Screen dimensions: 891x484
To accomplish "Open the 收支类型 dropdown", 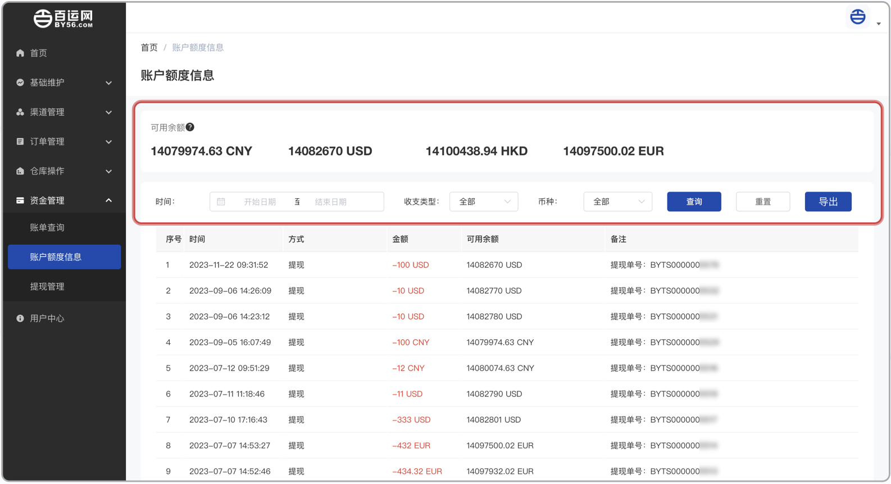I will pyautogui.click(x=483, y=202).
